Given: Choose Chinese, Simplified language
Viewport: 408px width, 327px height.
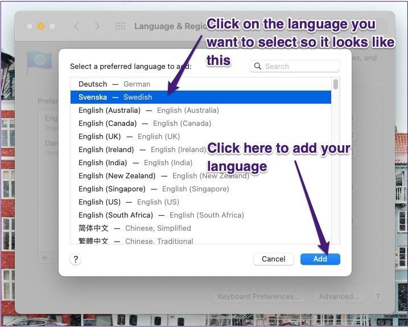Looking at the screenshot, I should click(201, 228).
